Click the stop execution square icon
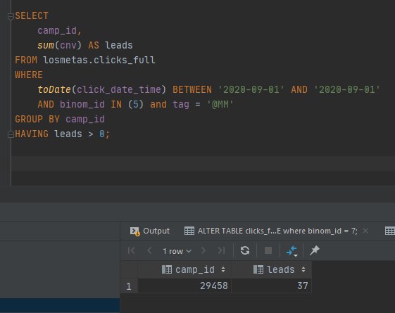 [268, 250]
